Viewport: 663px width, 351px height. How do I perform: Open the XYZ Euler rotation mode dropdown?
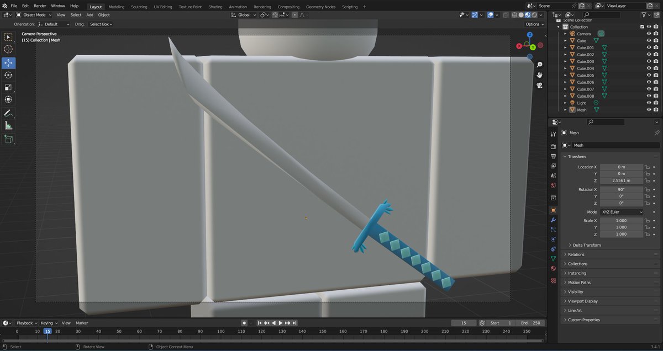pos(622,212)
